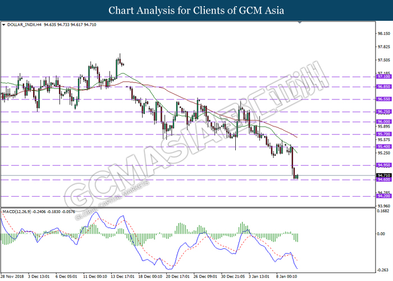Select the purple 96.550 price level label
The width and height of the screenshot is (393, 281).
(383, 99)
